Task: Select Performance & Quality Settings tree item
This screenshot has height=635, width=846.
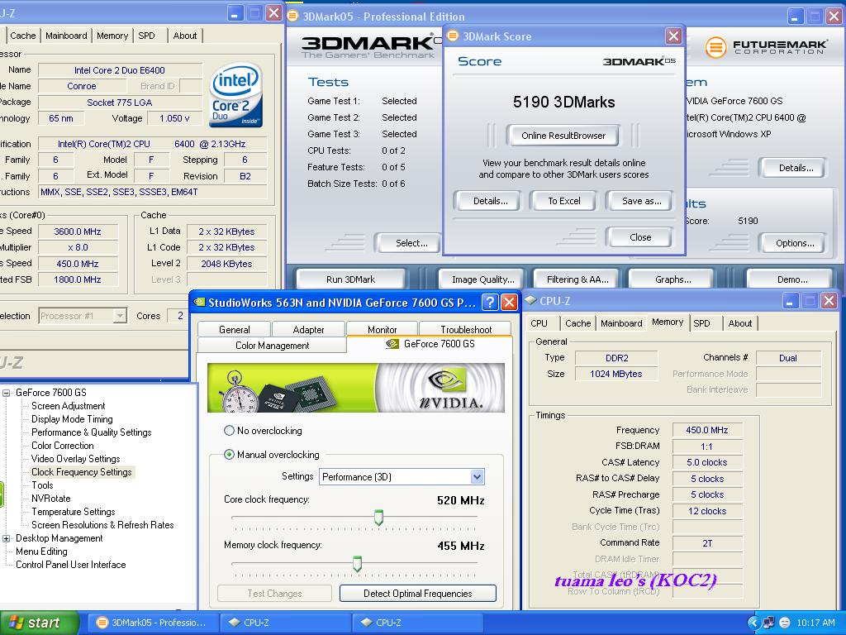Action: point(91,432)
